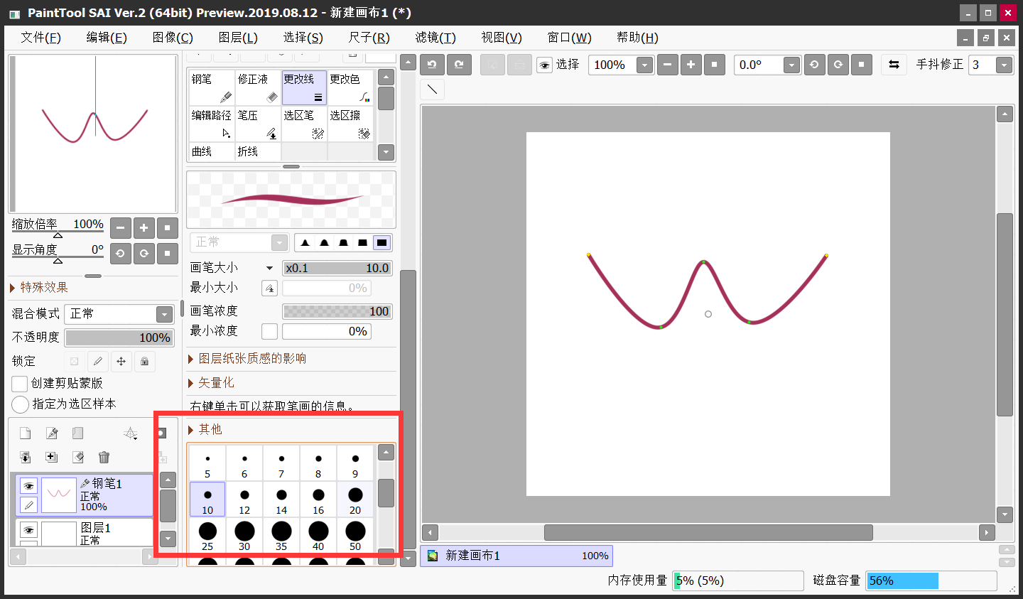Viewport: 1023px width, 599px height.
Task: Open 画笔大小 multiplier dropdown arrow
Action: (269, 268)
